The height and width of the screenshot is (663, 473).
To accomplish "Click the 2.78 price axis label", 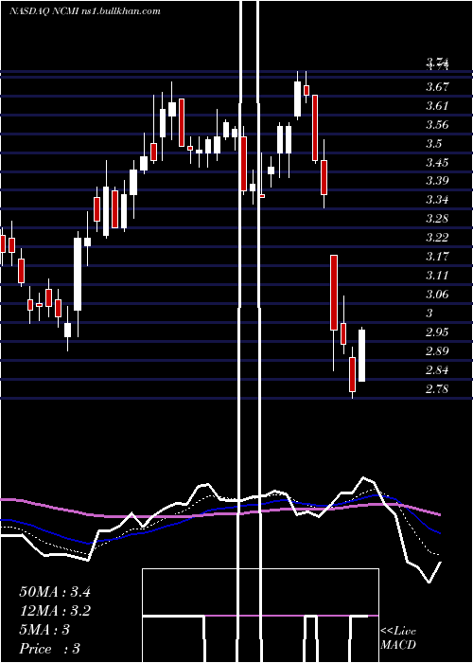I will (437, 389).
